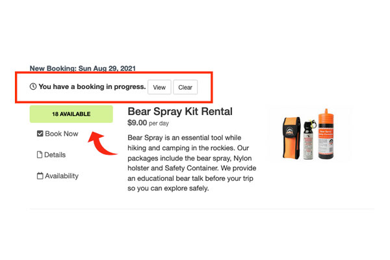390x260 pixels.
Task: Open the Availability tab label
Action: [62, 175]
